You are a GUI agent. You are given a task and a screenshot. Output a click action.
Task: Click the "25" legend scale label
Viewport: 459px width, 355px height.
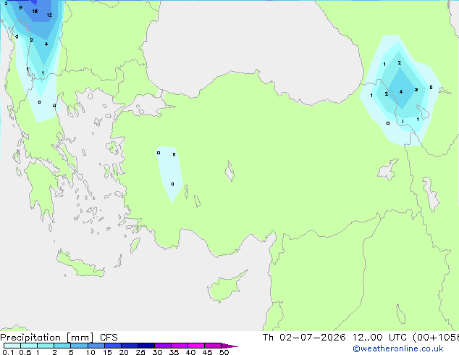click(x=140, y=352)
